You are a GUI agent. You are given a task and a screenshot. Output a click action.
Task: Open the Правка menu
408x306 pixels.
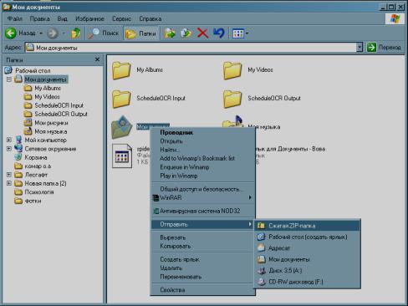pyautogui.click(x=40, y=19)
